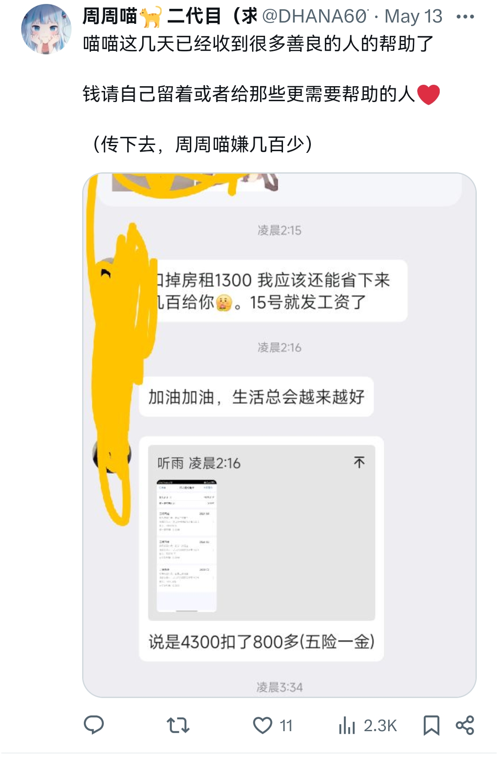Screen dimensions: 498x759
Task: View post analytics bar chart icon
Action: point(347,725)
